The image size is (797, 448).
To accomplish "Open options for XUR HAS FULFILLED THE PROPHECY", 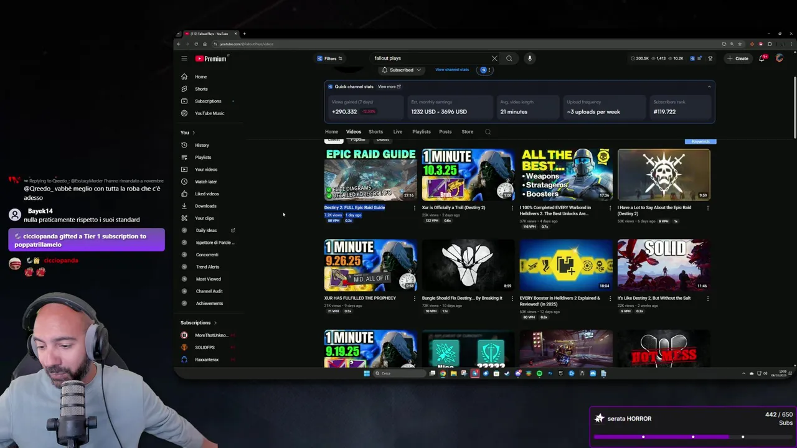I will [415, 299].
